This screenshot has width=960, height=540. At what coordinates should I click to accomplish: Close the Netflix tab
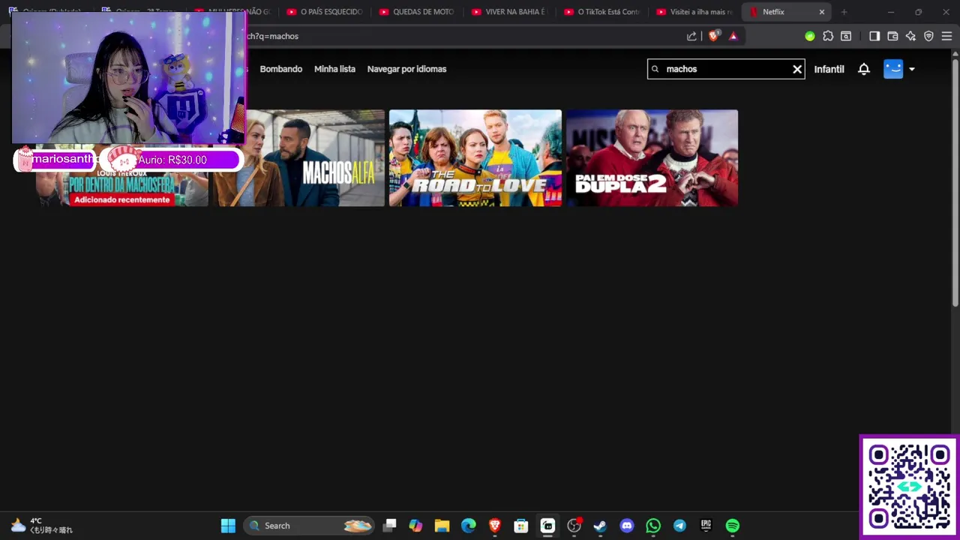coord(821,12)
